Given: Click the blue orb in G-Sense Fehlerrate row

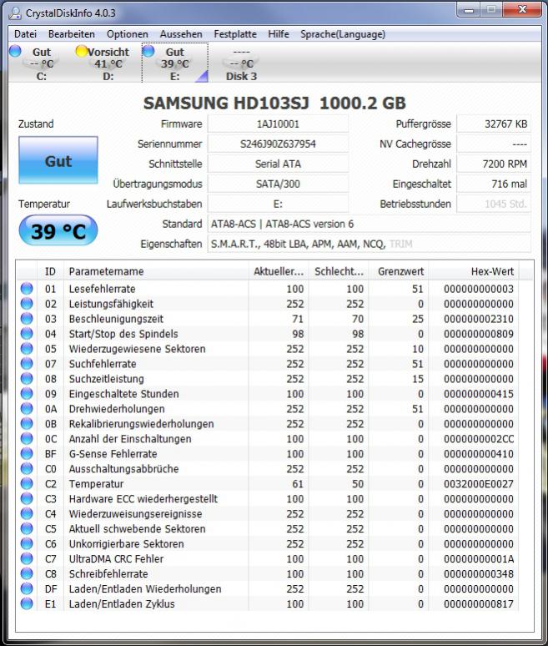Looking at the screenshot, I should (x=27, y=453).
